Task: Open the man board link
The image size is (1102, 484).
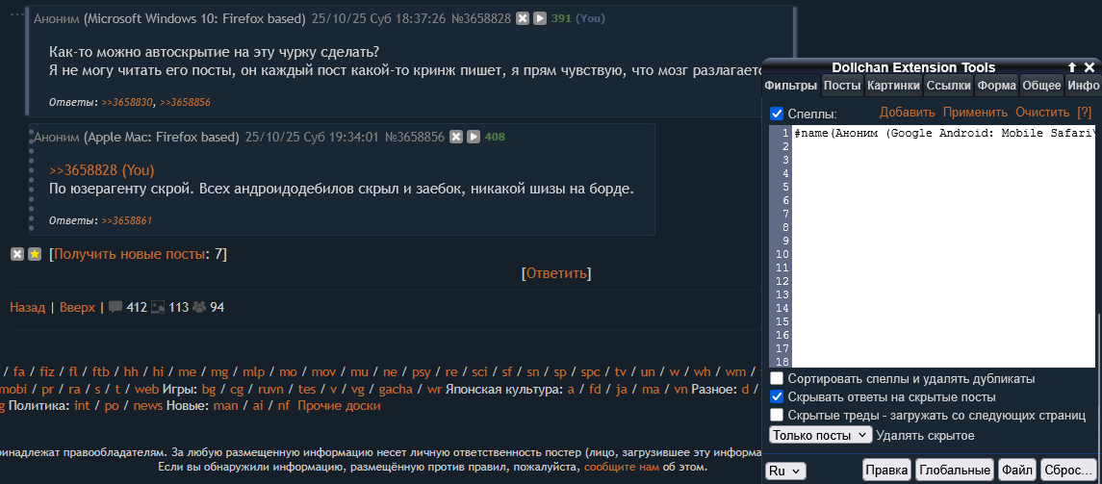Action: 225,406
